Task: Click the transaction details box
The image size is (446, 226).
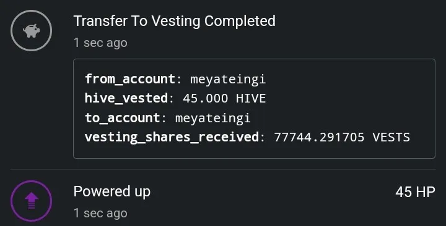Action: [x=255, y=109]
